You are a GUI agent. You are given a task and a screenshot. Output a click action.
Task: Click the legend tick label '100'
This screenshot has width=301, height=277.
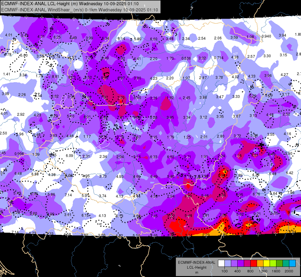coord(224,271)
